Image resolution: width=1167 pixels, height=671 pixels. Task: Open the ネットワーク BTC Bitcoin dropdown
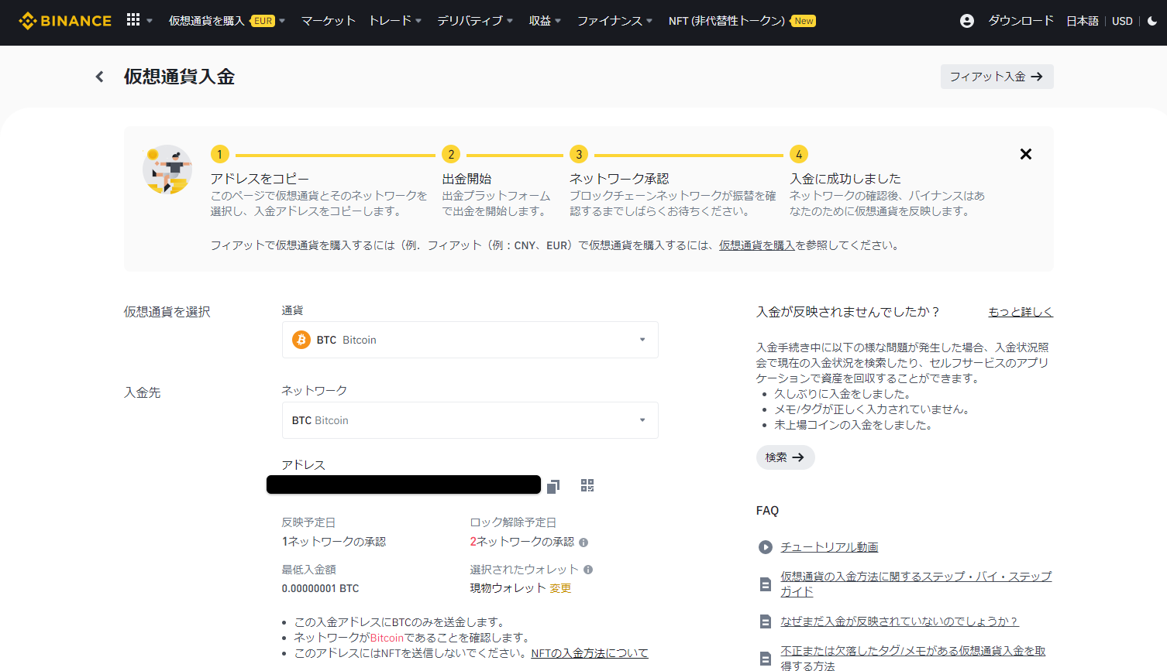pyautogui.click(x=470, y=420)
